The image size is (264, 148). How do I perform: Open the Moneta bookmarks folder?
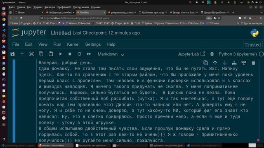(71, 23)
